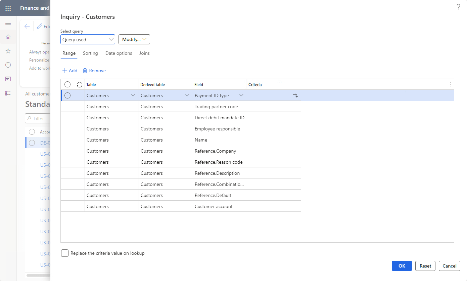Open the Modify... dropdown button
Screen dimensions: 467x281
pos(134,39)
